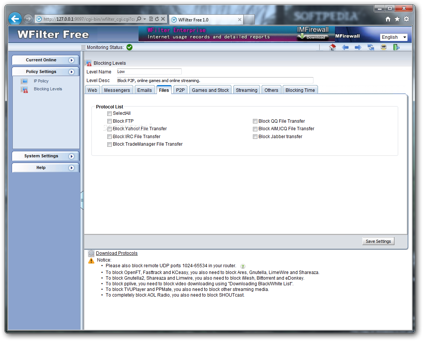Switch to the Blocking Time tab
Screen dimensions: 423x341
300,90
